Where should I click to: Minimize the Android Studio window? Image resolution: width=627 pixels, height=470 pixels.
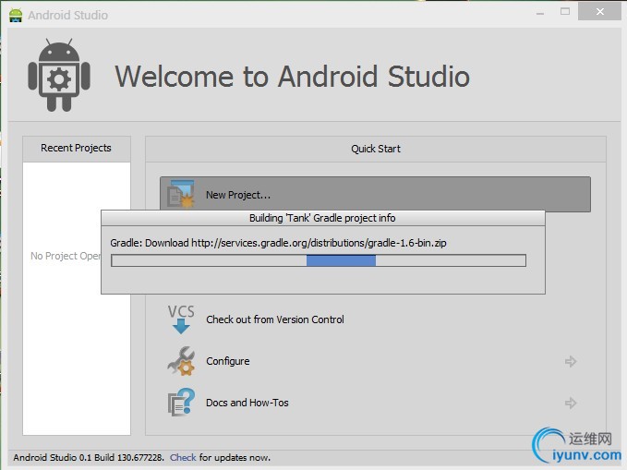point(540,14)
